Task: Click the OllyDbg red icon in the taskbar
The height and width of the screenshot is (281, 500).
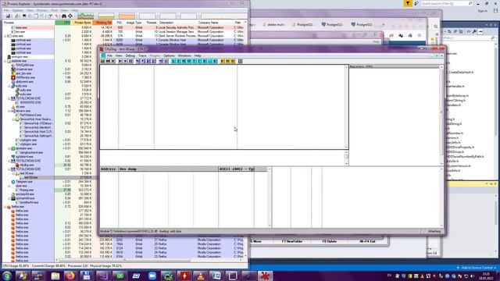Action: (265, 276)
